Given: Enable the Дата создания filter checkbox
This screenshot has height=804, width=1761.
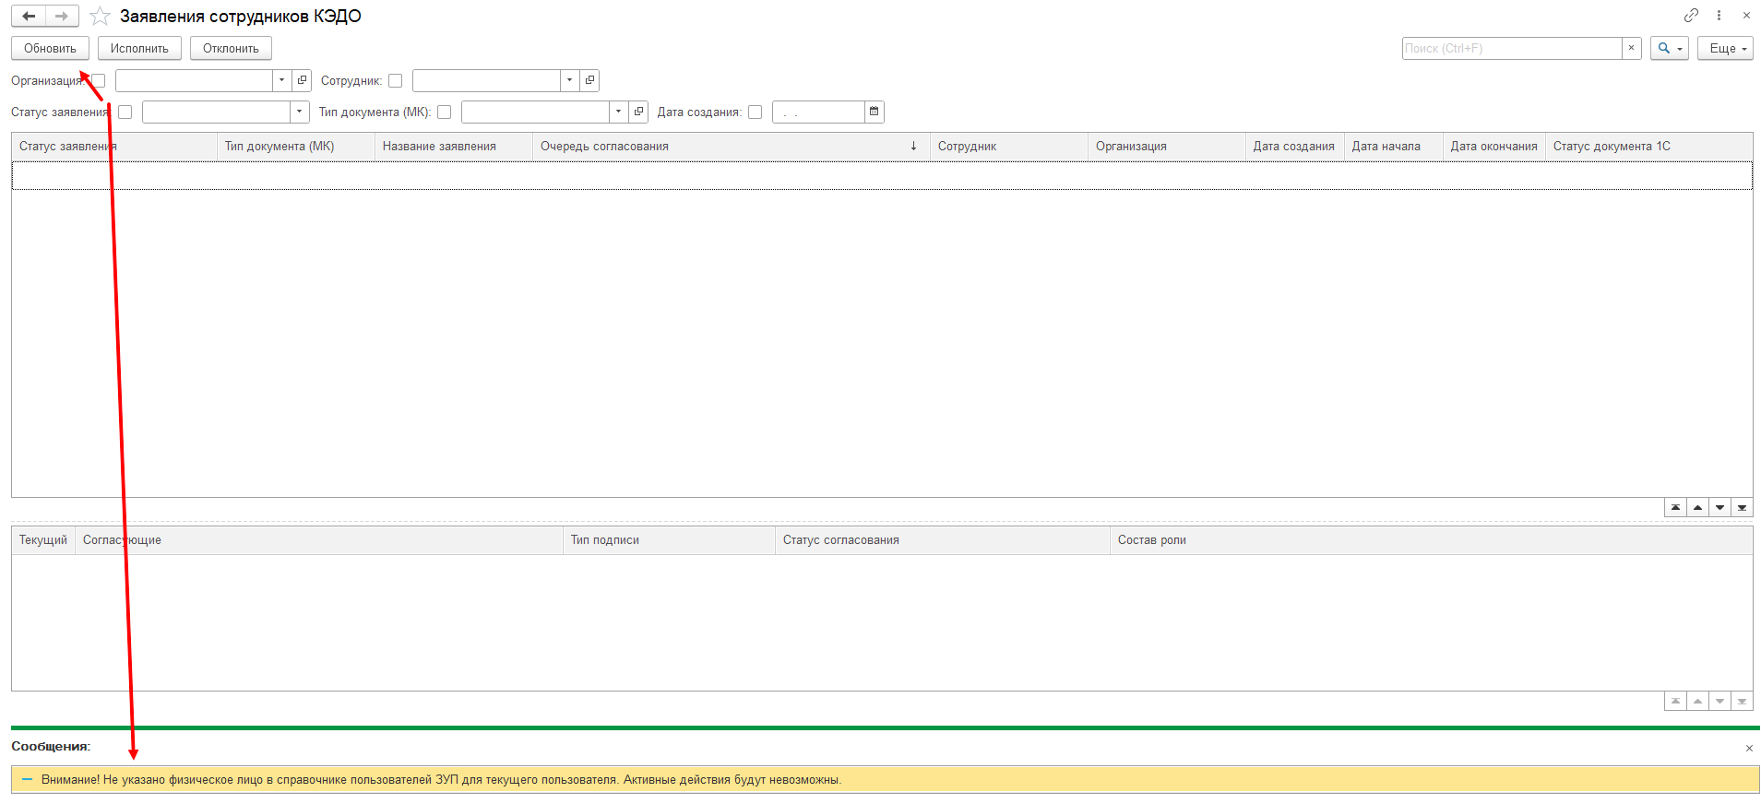Looking at the screenshot, I should [x=756, y=112].
